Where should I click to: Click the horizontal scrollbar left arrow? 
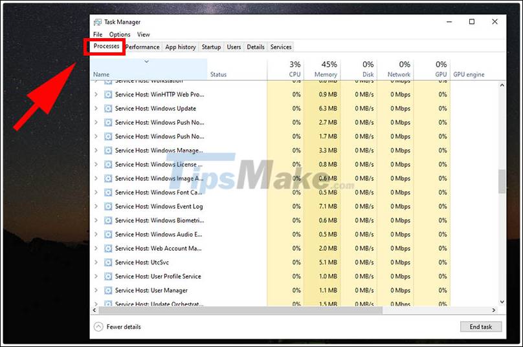(x=95, y=310)
